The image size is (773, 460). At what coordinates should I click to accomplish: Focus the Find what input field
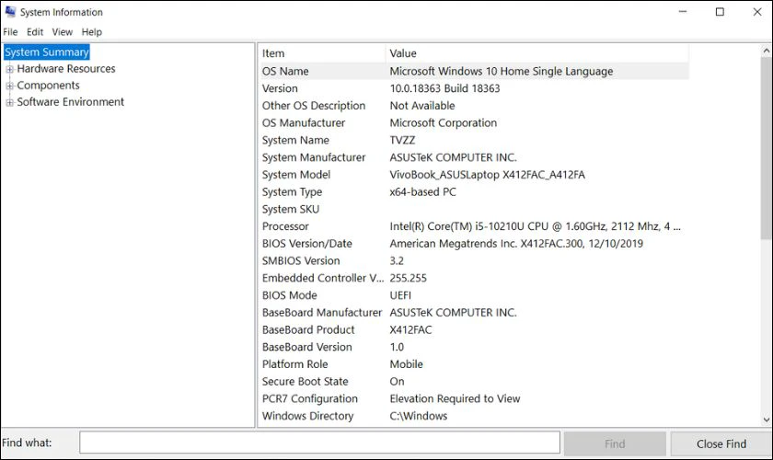pos(319,443)
